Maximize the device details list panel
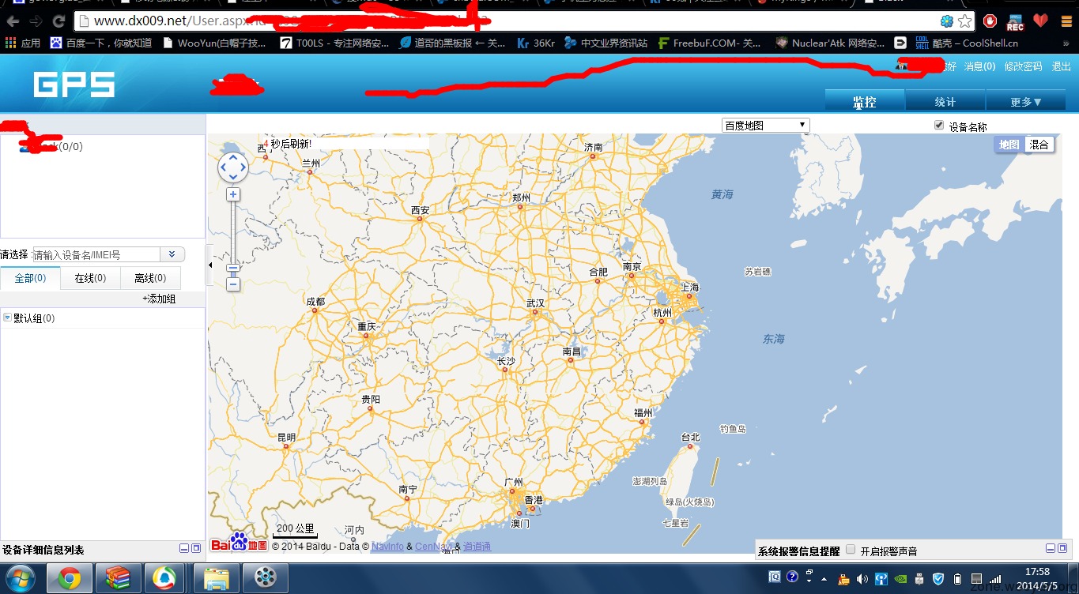 (x=196, y=548)
